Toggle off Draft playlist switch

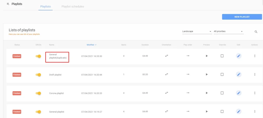38,75
